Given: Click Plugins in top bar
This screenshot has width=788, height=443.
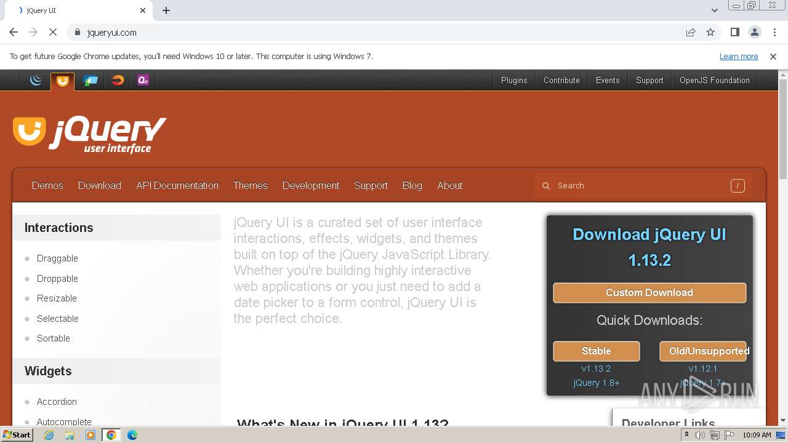Looking at the screenshot, I should [514, 80].
